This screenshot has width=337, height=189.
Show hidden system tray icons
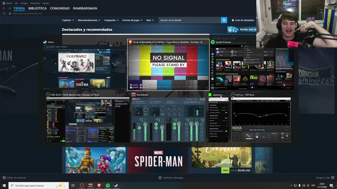(291, 186)
